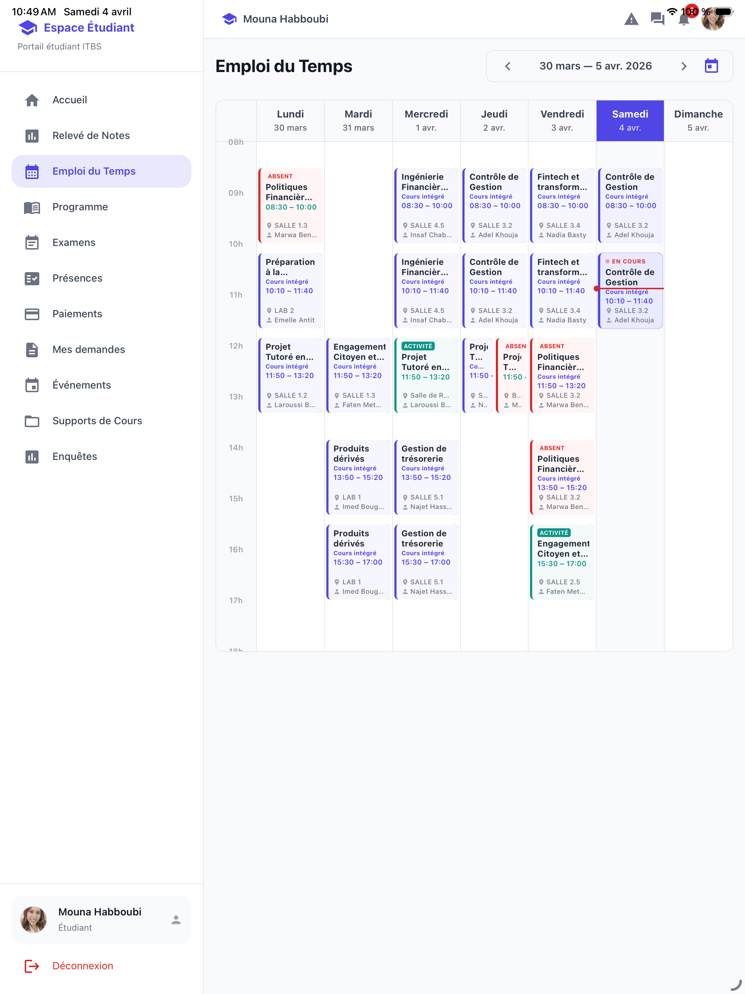
Task: Open the Accueil home icon
Action: tap(32, 100)
